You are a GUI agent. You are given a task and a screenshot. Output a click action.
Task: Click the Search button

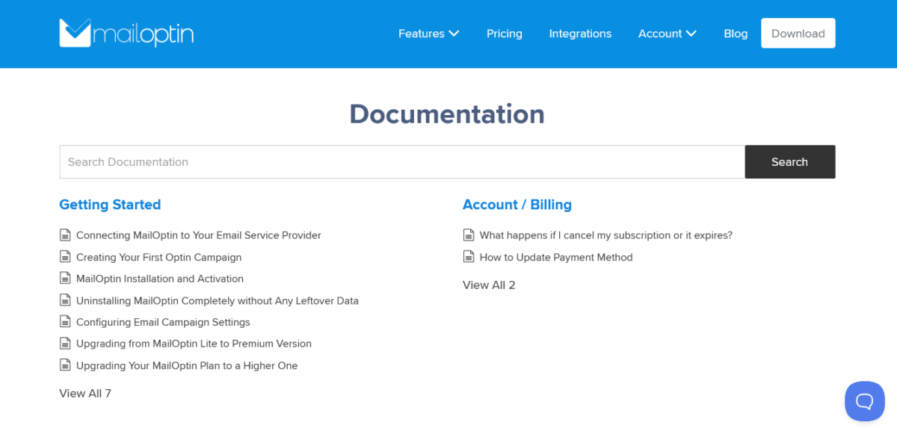point(790,161)
